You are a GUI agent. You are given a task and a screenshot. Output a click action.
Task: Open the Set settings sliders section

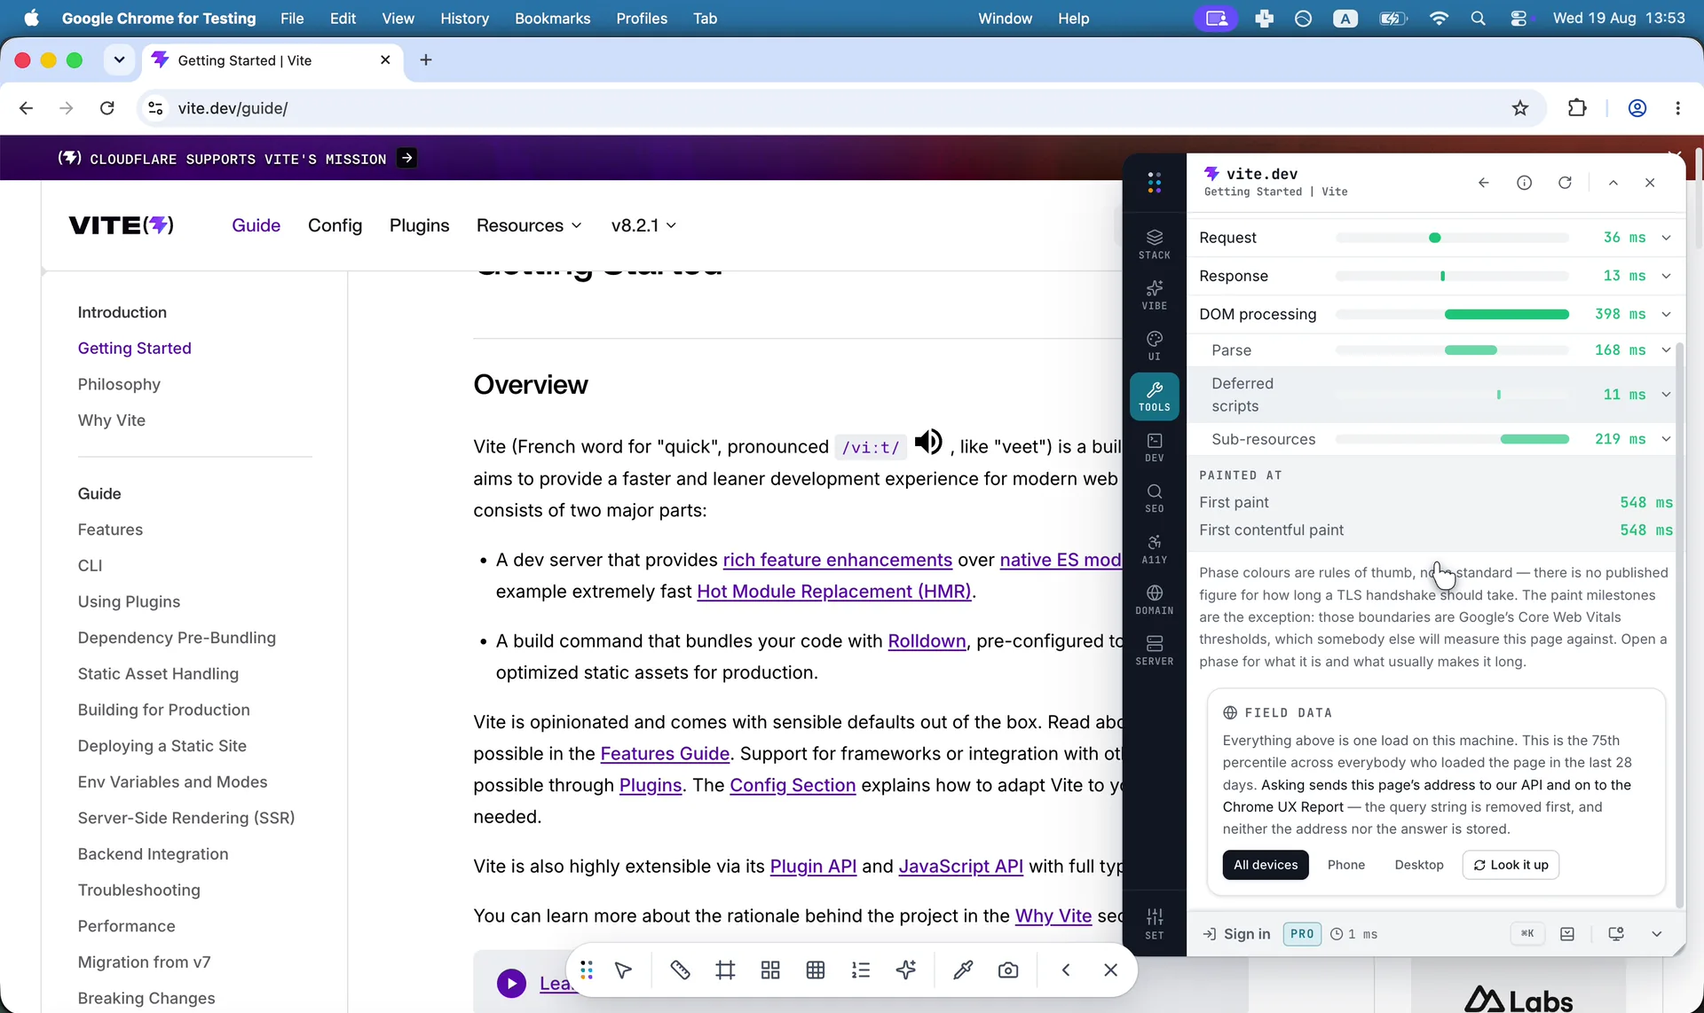click(x=1154, y=923)
